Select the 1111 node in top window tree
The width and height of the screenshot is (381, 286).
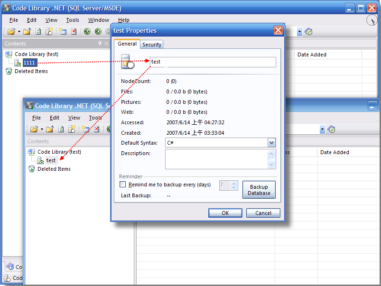click(29, 63)
